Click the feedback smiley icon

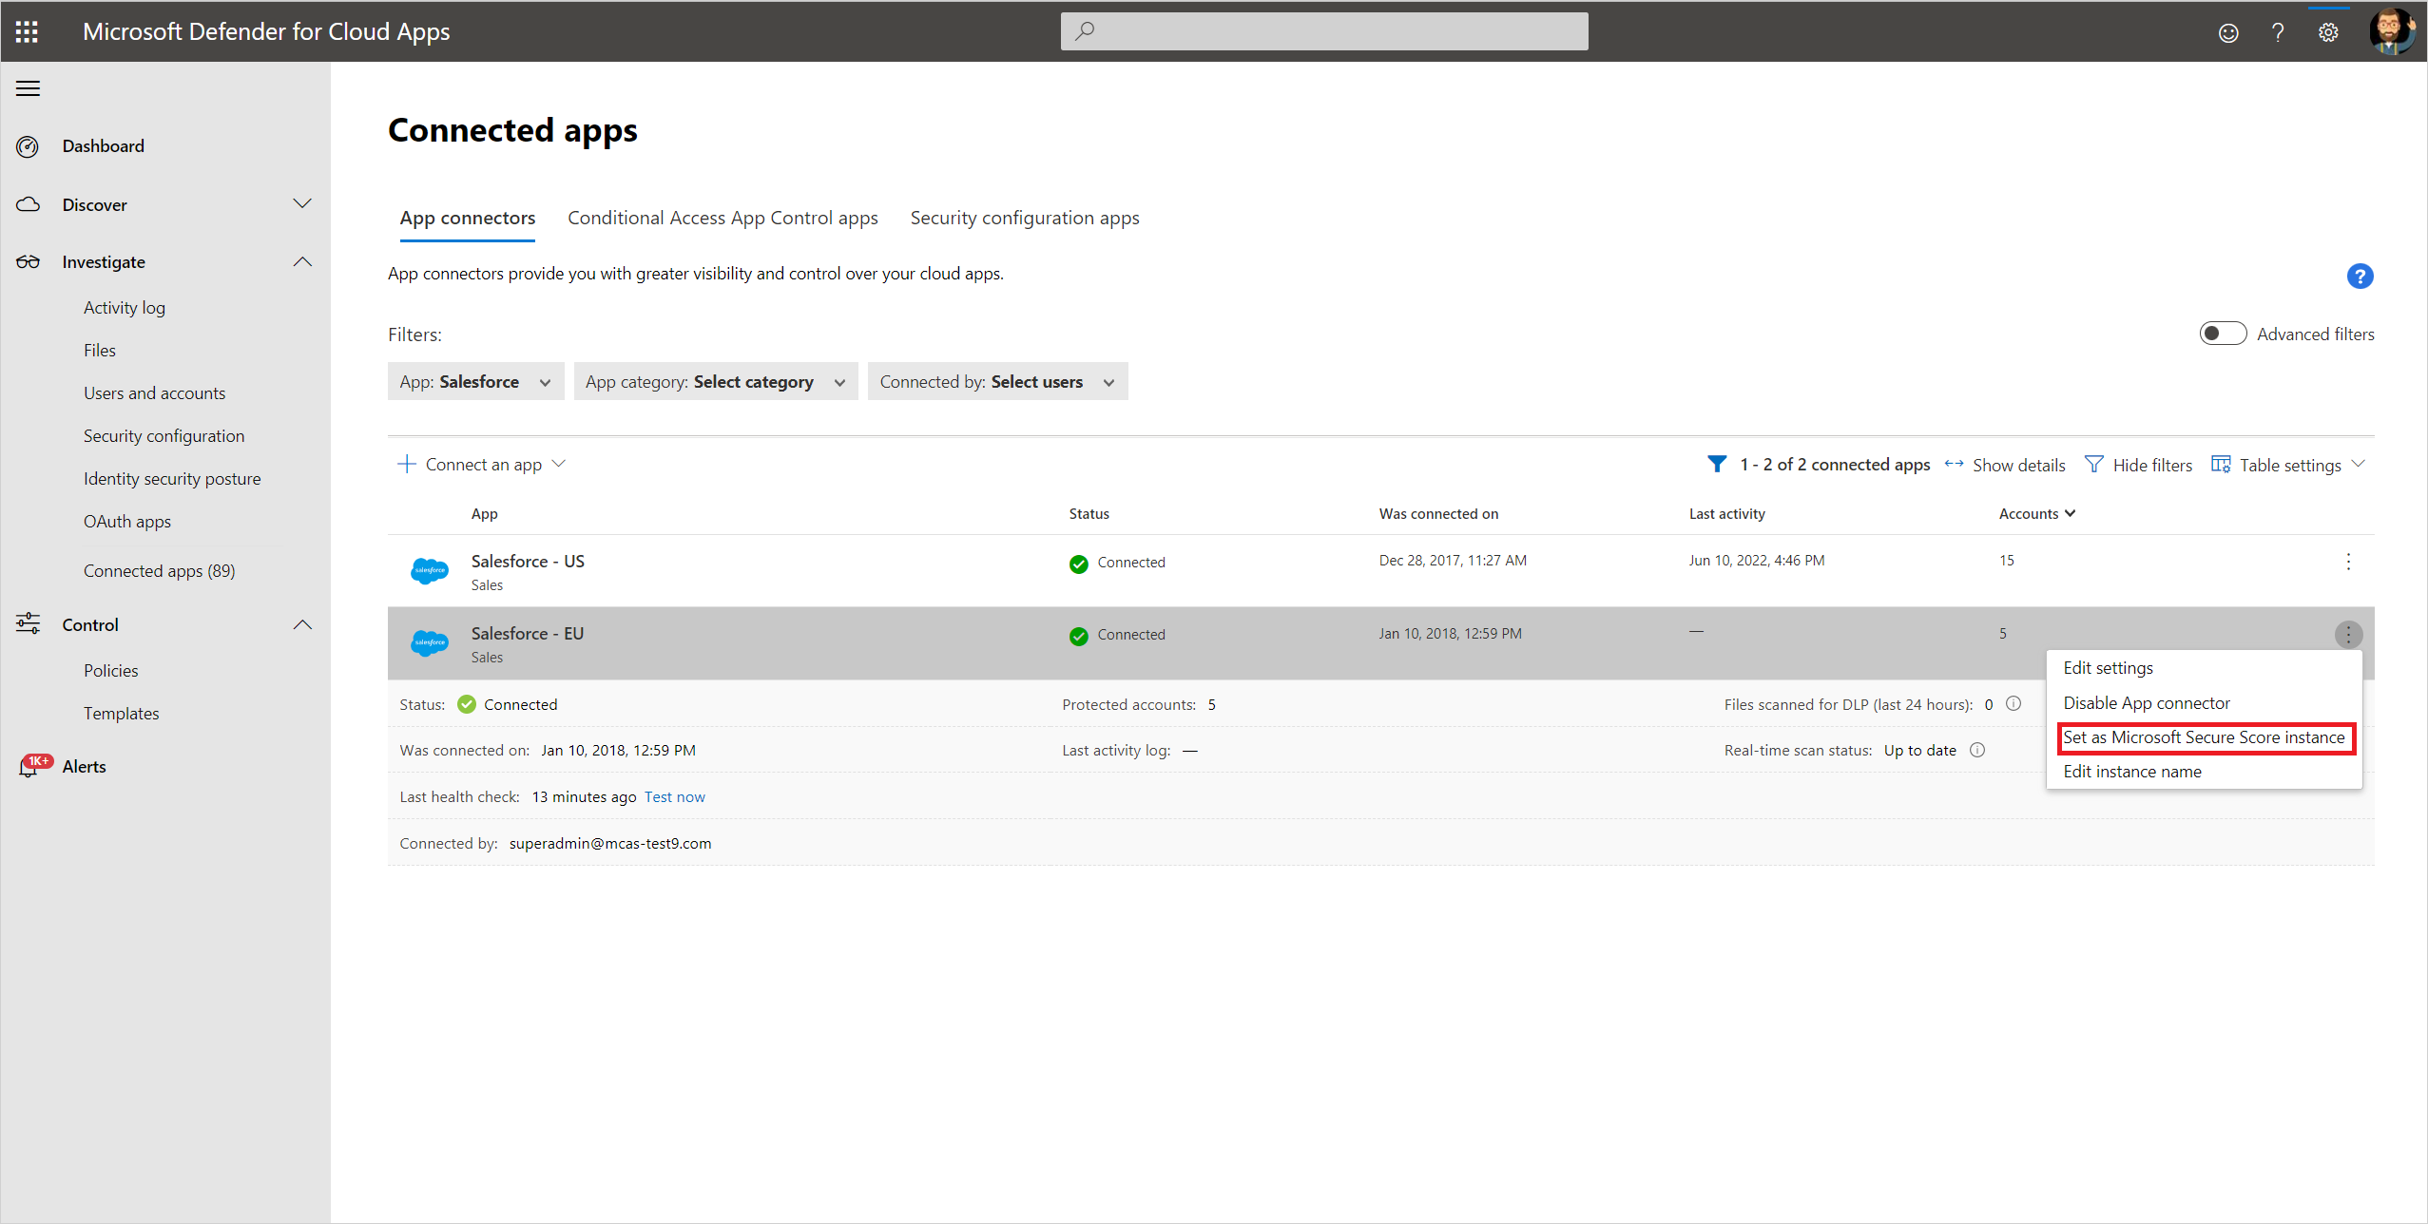tap(2228, 32)
